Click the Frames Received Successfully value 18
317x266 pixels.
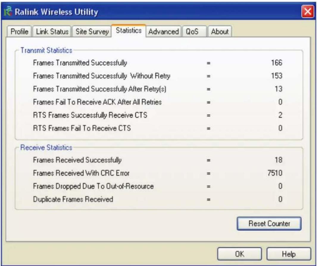pos(278,160)
